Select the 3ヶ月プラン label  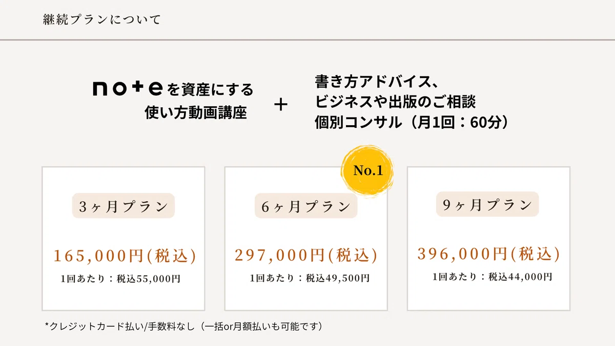click(x=124, y=206)
